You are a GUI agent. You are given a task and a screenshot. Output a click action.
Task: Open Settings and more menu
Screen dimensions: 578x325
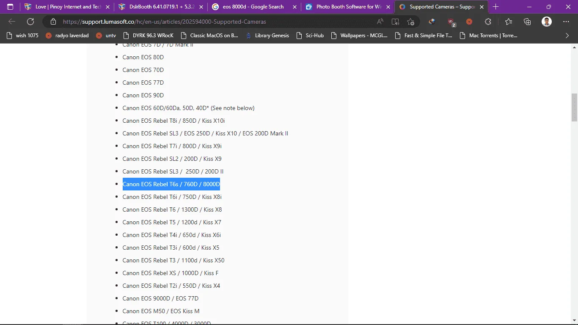coord(566,22)
